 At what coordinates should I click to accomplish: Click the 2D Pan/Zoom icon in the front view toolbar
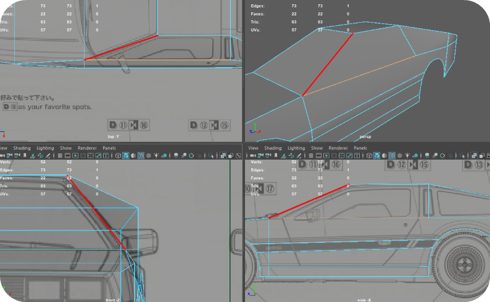(40, 155)
